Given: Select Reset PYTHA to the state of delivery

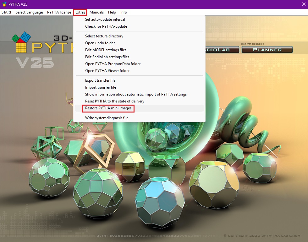Looking at the screenshot, I should tap(139, 101).
